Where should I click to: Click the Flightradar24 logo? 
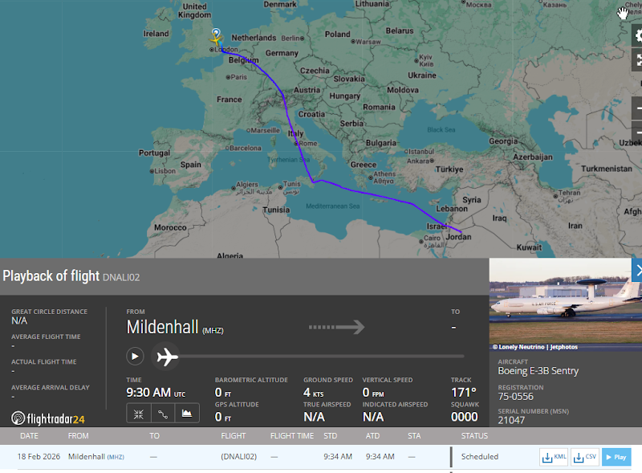(48, 418)
